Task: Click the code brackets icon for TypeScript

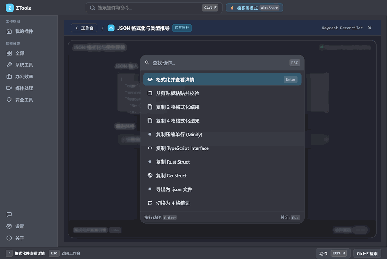Action: tap(150, 148)
